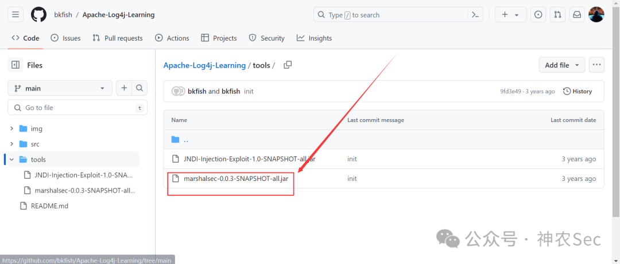Open the user avatar menu
Screen dimensions: 620x264
596,14
